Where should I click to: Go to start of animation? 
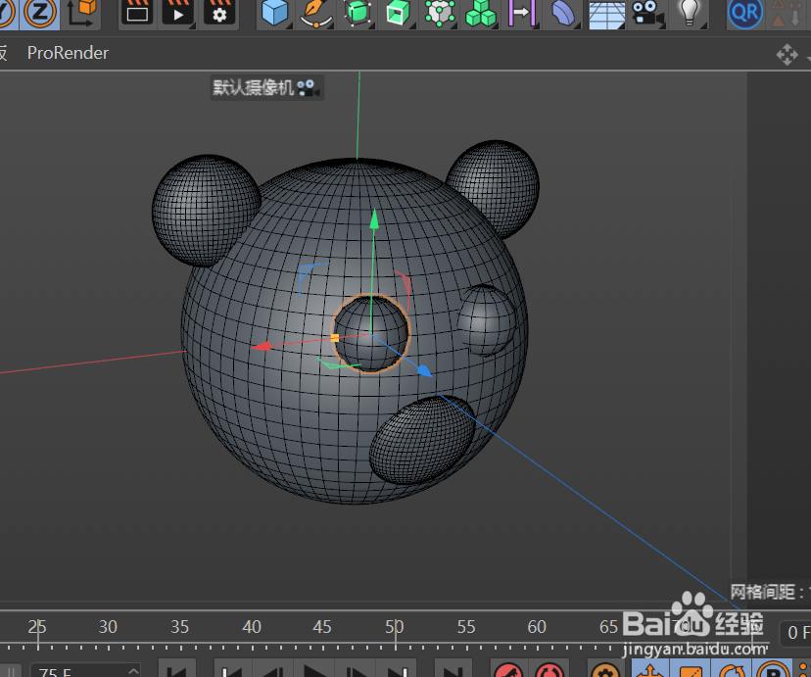click(177, 669)
